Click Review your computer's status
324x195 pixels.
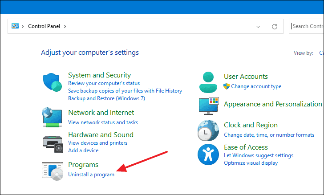[104, 83]
